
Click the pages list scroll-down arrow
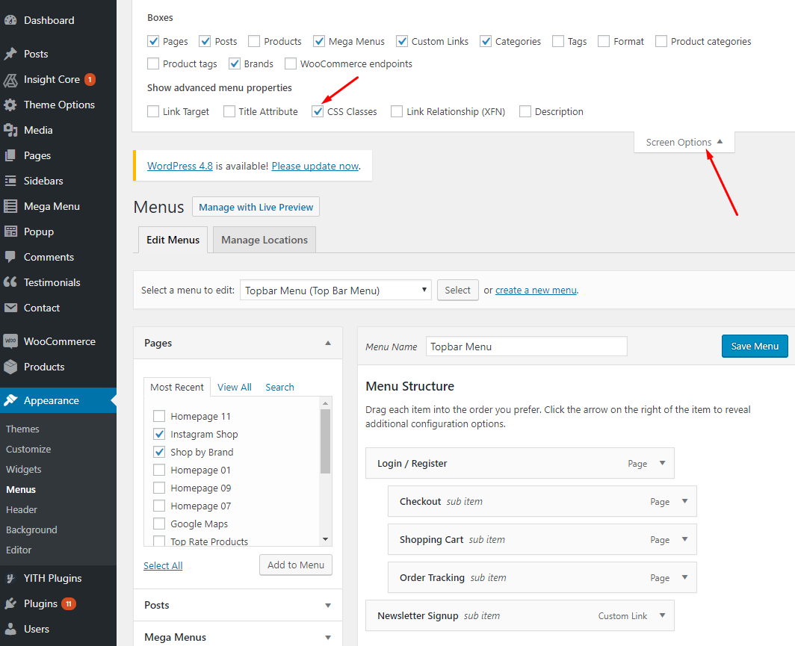coord(326,539)
